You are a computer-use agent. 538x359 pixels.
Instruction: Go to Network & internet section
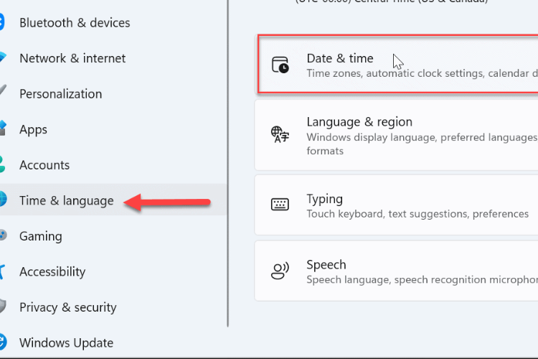[72, 58]
